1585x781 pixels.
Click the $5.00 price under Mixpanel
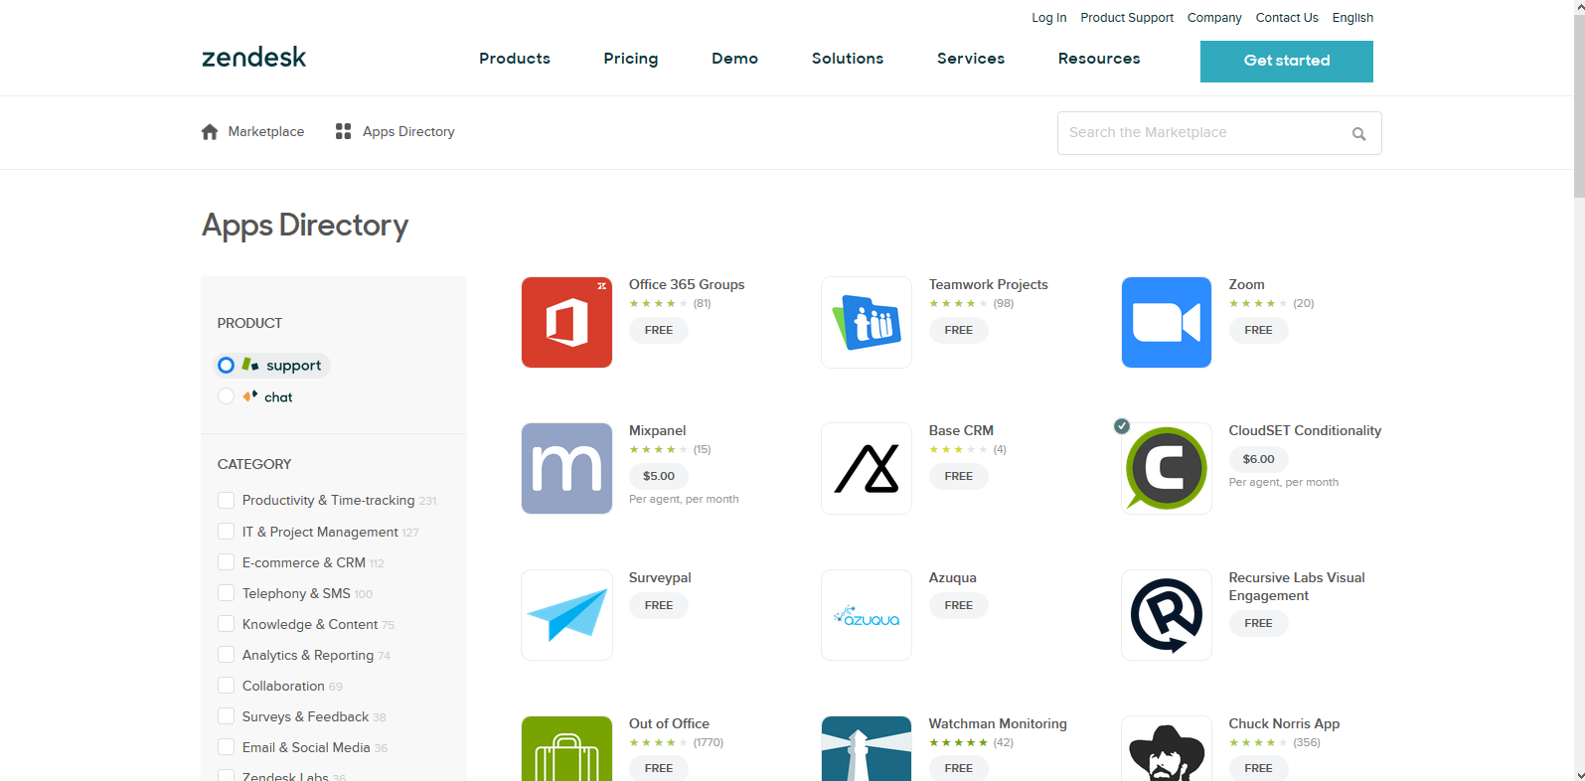click(x=659, y=476)
